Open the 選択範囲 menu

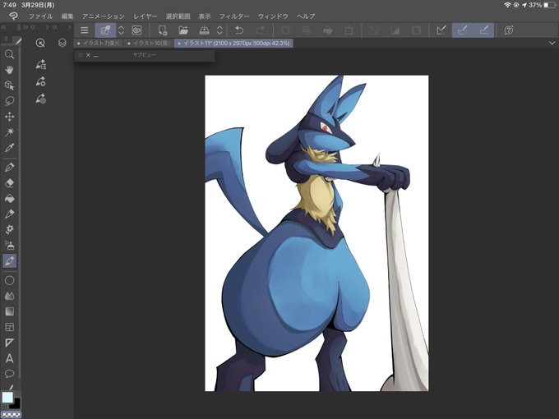click(178, 16)
